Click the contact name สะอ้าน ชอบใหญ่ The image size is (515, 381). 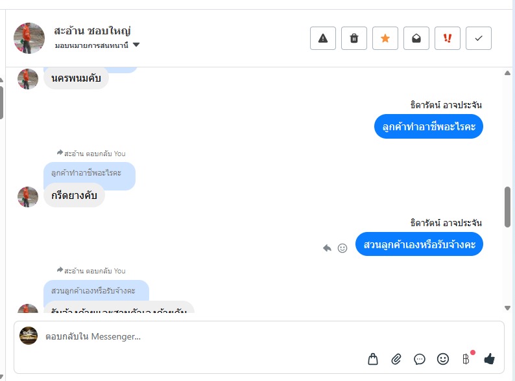(93, 30)
